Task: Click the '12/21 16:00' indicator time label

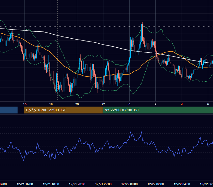Action: click(25, 184)
